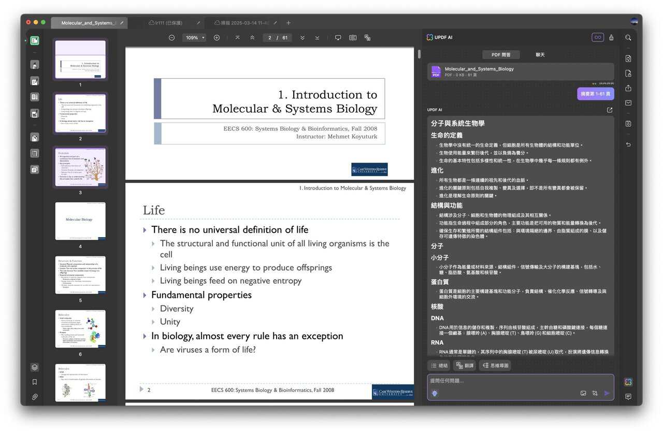Screen dimensions: 663x433
Task: Click the share icon on the right edge
Action: pos(628,88)
